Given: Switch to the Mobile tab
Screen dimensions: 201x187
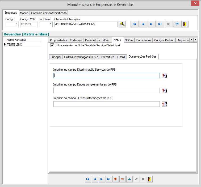Looking at the screenshot, I should 24,13.
